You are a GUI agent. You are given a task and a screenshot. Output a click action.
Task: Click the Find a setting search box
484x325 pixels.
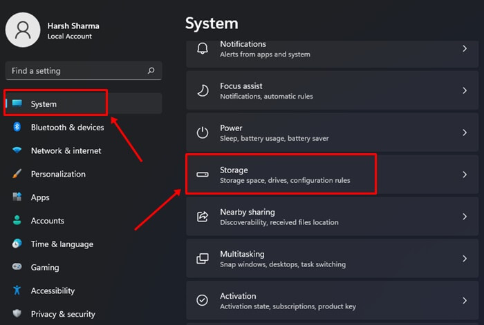[x=76, y=70]
